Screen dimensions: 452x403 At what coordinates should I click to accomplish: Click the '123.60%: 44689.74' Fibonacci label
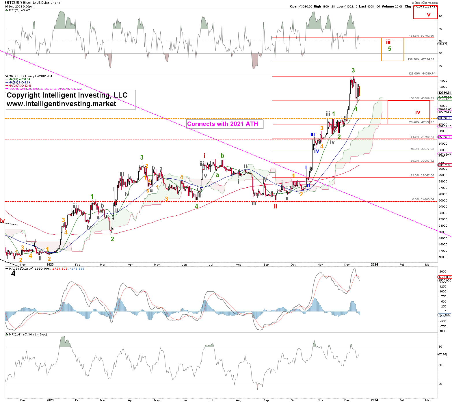[422, 74]
